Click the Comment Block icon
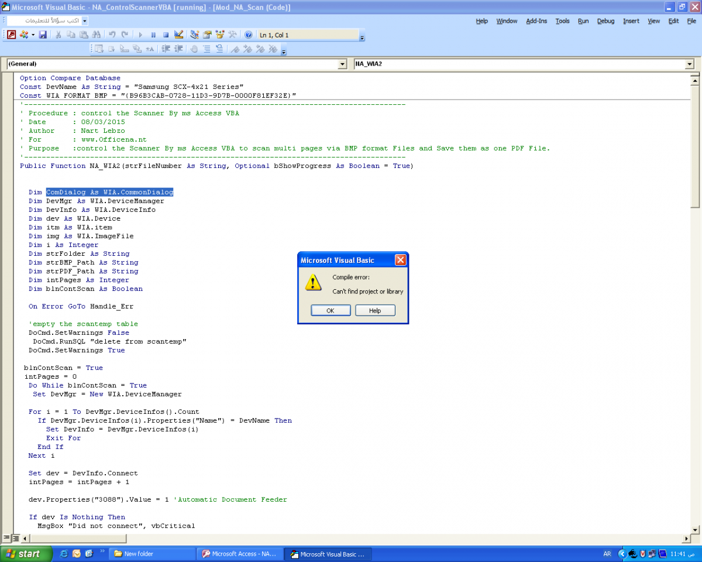Screen dimensions: 702x562 point(207,49)
